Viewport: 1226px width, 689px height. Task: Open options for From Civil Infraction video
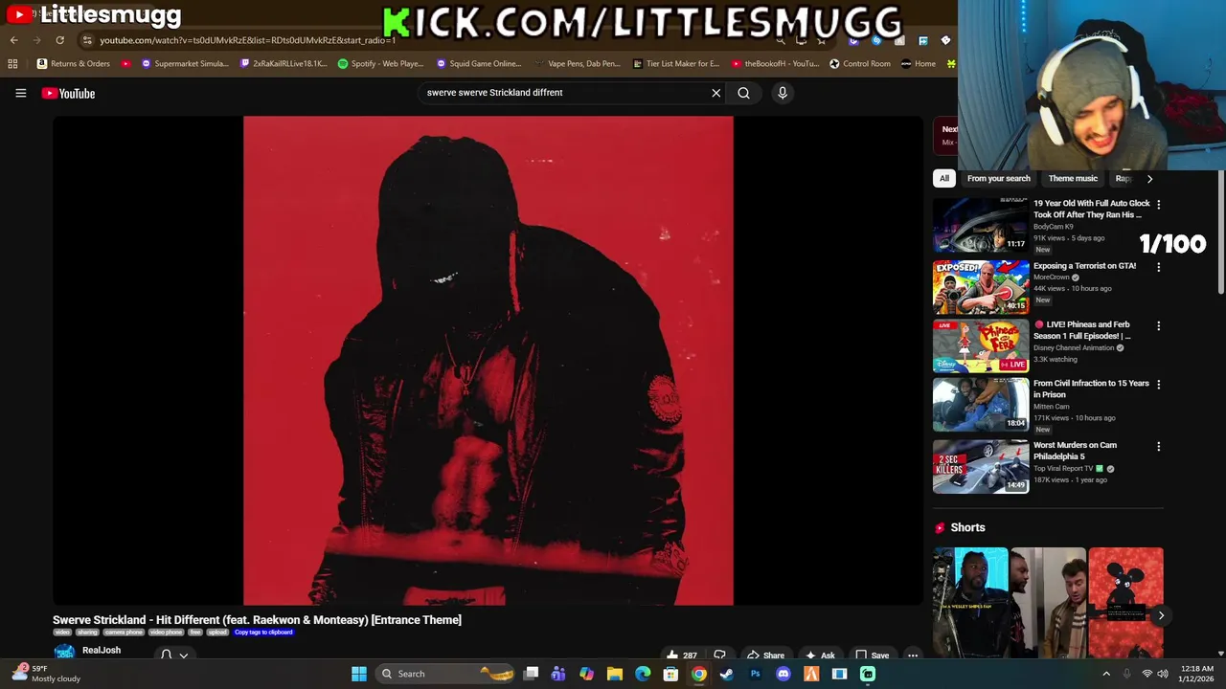pos(1158,385)
